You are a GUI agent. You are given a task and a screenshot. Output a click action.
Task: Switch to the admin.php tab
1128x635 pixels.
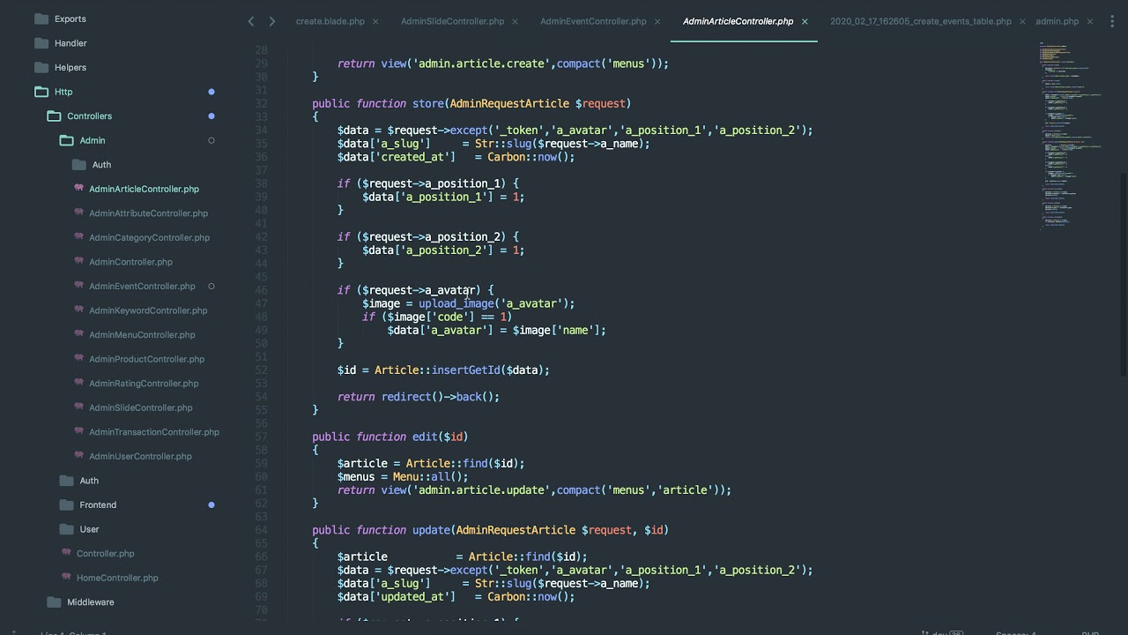pos(1057,21)
